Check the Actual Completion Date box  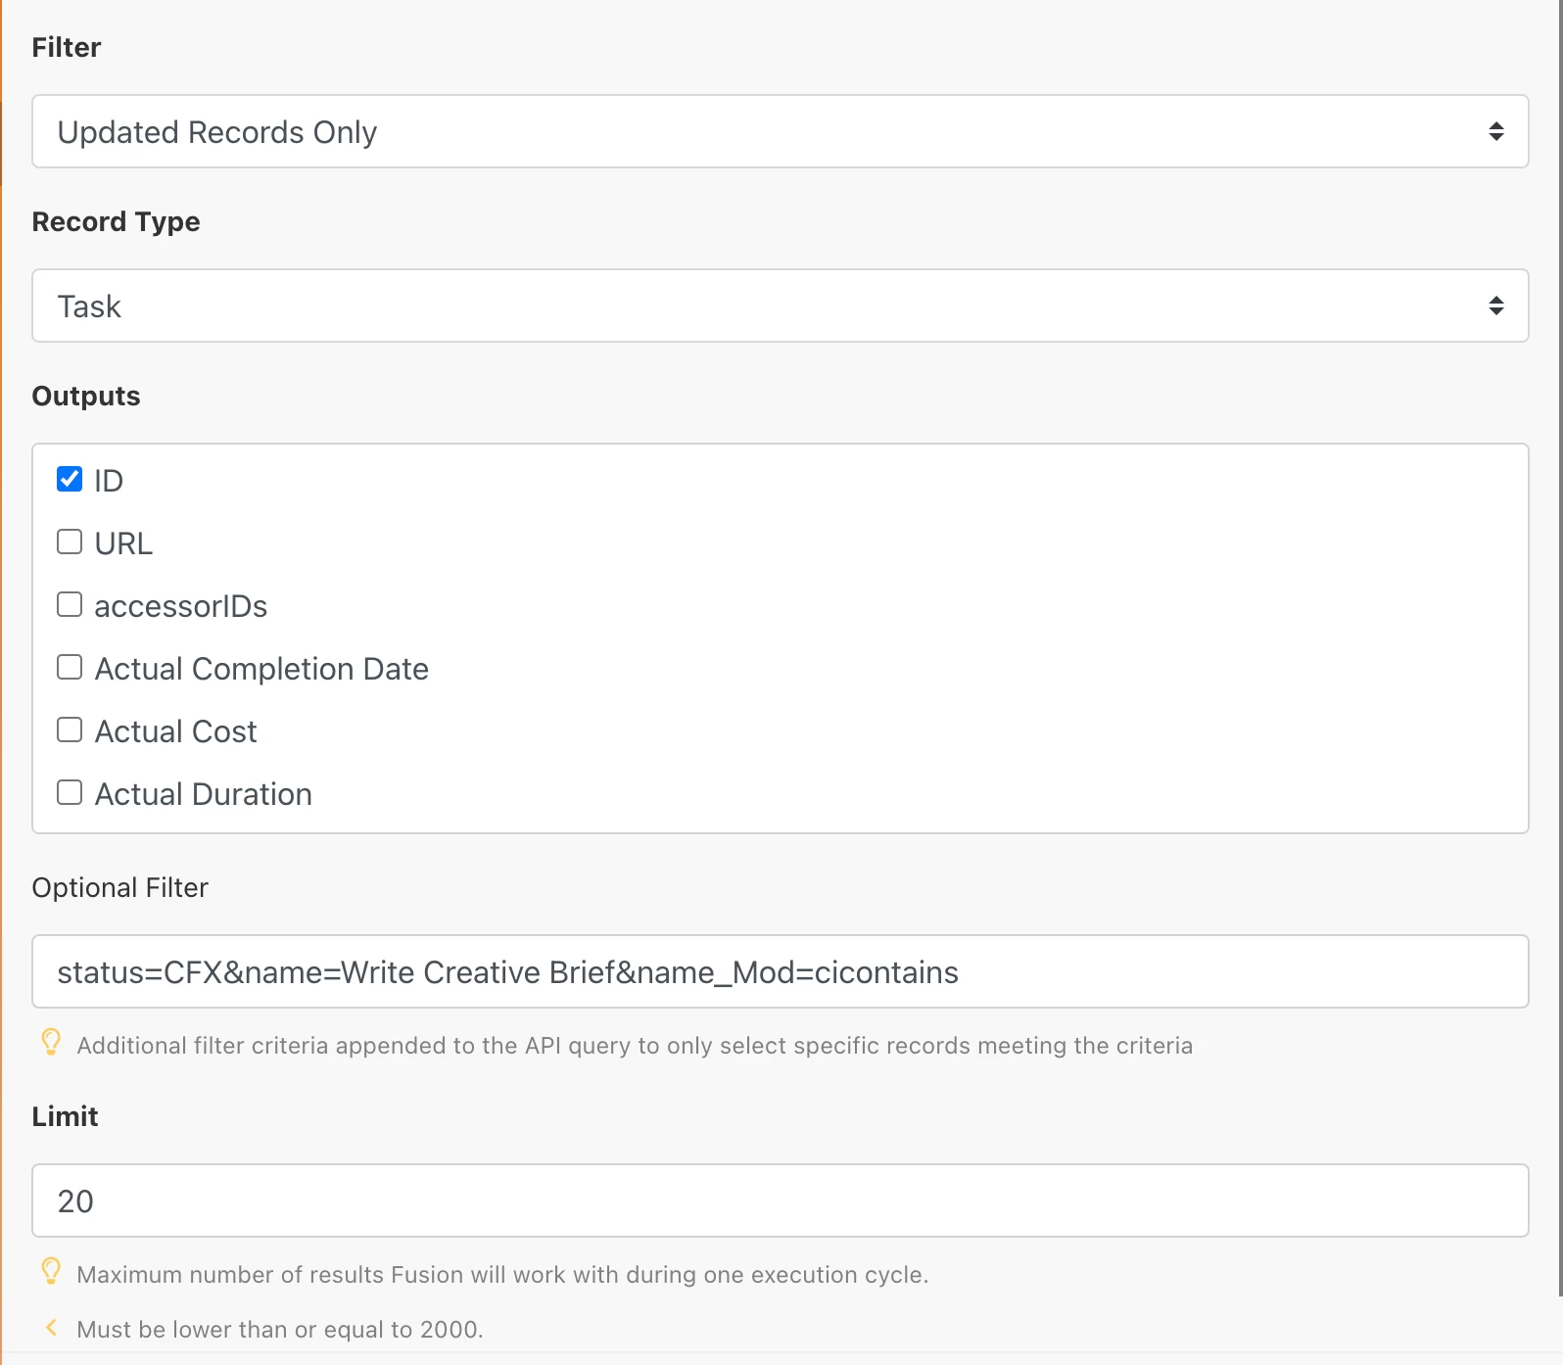(70, 668)
